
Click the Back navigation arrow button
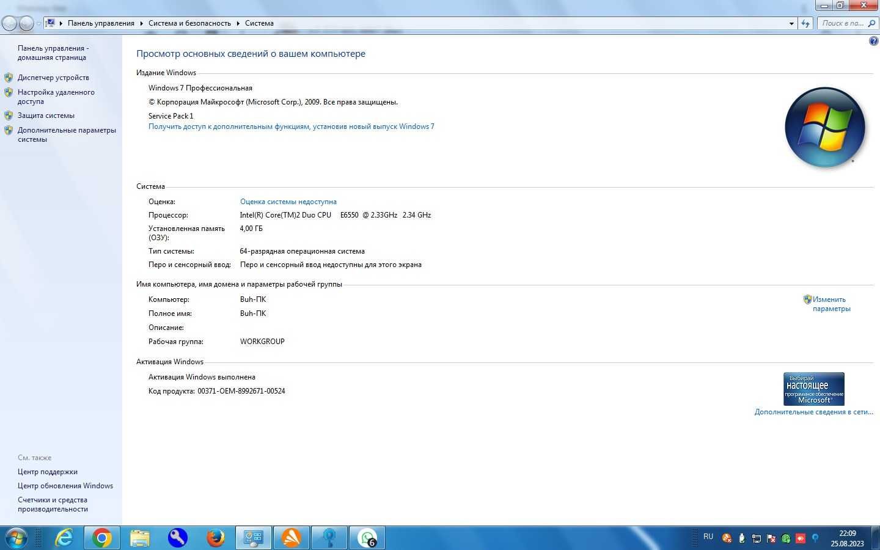tap(10, 23)
